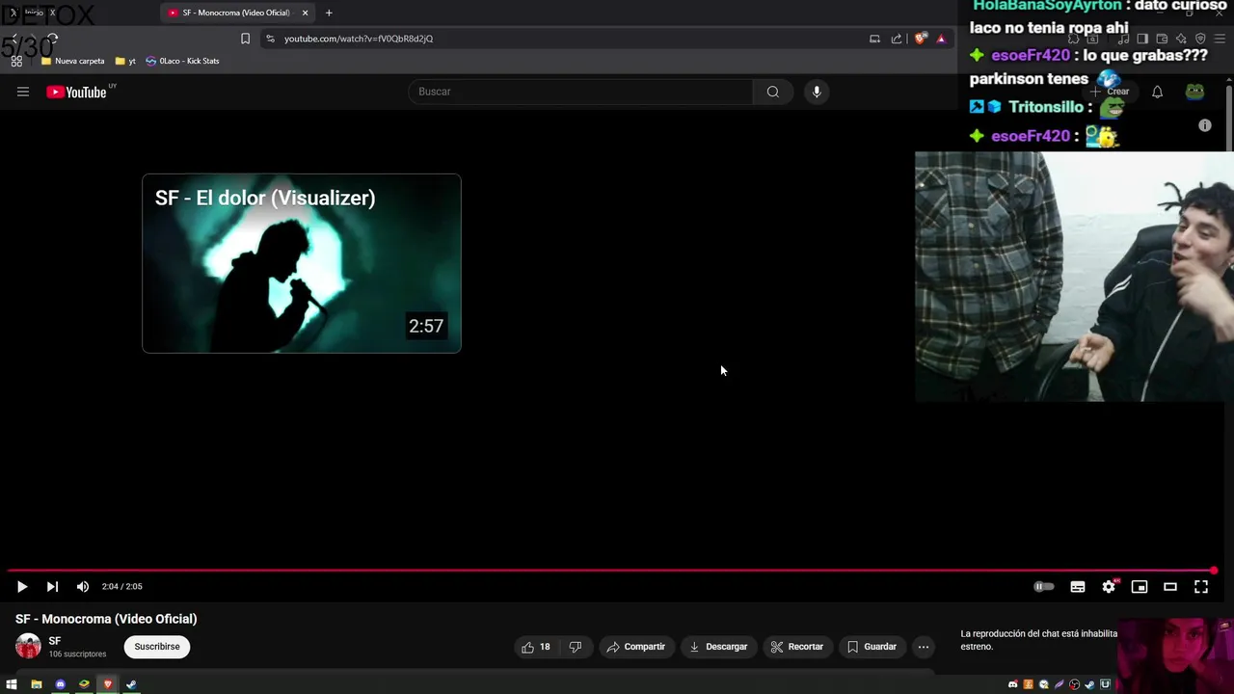This screenshot has width=1234, height=694.
Task: Open SF channel name link
Action: pos(55,641)
